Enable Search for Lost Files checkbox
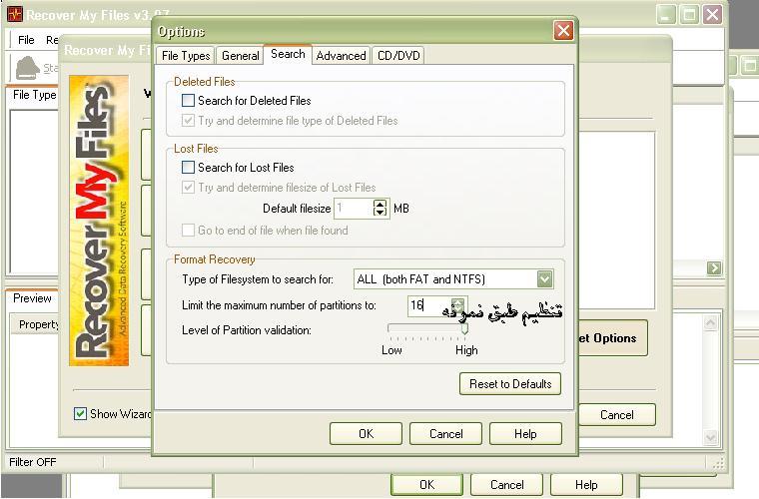Viewport: 759px width, 499px height. coord(188,168)
